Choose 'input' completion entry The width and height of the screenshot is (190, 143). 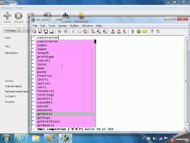[65, 49]
